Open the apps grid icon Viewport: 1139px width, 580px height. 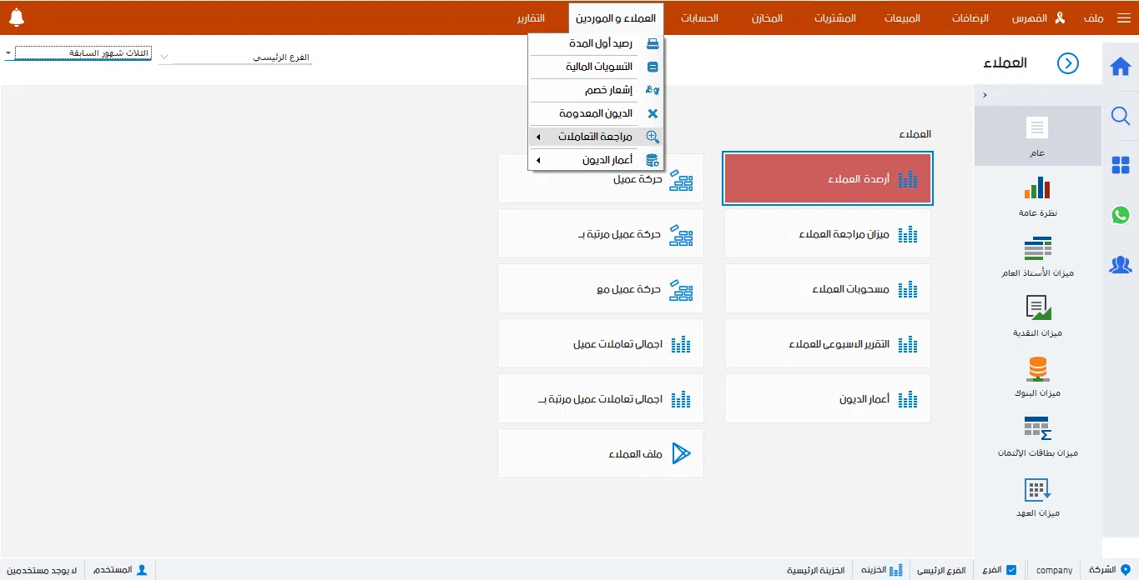point(1121,165)
